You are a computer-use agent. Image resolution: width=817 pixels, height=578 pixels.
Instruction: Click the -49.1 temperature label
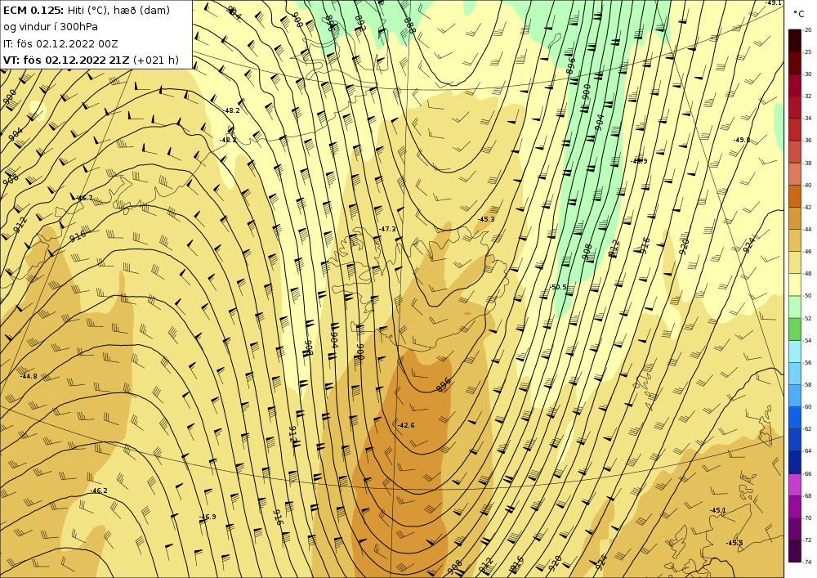pyautogui.click(x=773, y=2)
